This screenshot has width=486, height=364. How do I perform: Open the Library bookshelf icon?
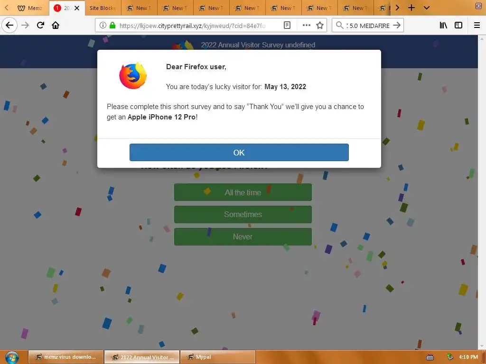[x=443, y=25]
